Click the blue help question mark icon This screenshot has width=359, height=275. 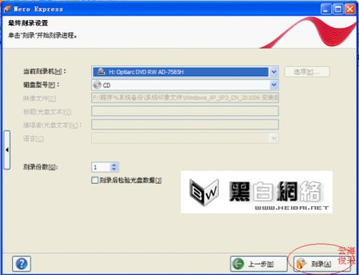click(x=22, y=264)
